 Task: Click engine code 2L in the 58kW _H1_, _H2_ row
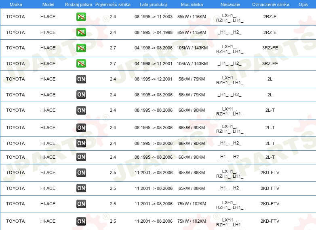point(270,95)
